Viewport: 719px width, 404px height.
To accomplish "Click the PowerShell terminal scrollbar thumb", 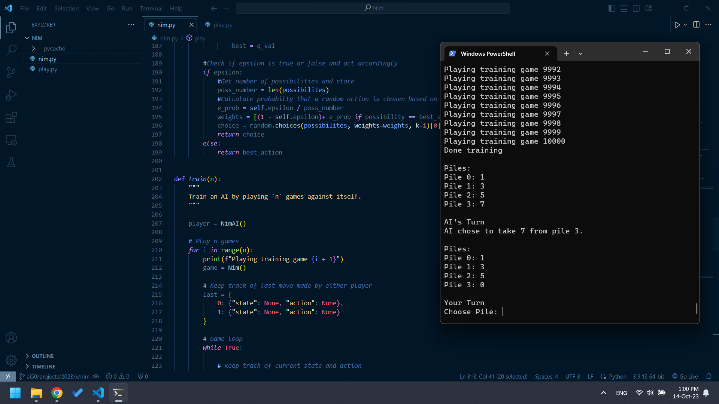I will (697, 308).
